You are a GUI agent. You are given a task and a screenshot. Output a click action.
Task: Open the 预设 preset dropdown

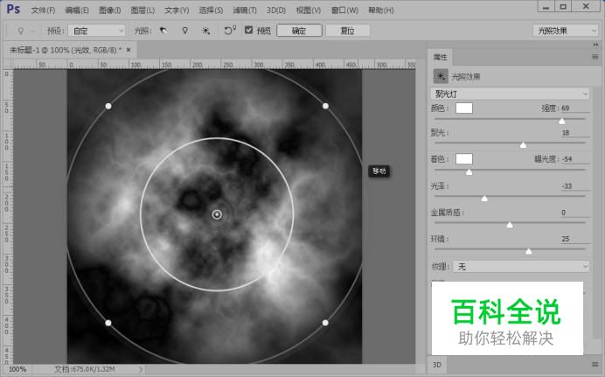(96, 31)
